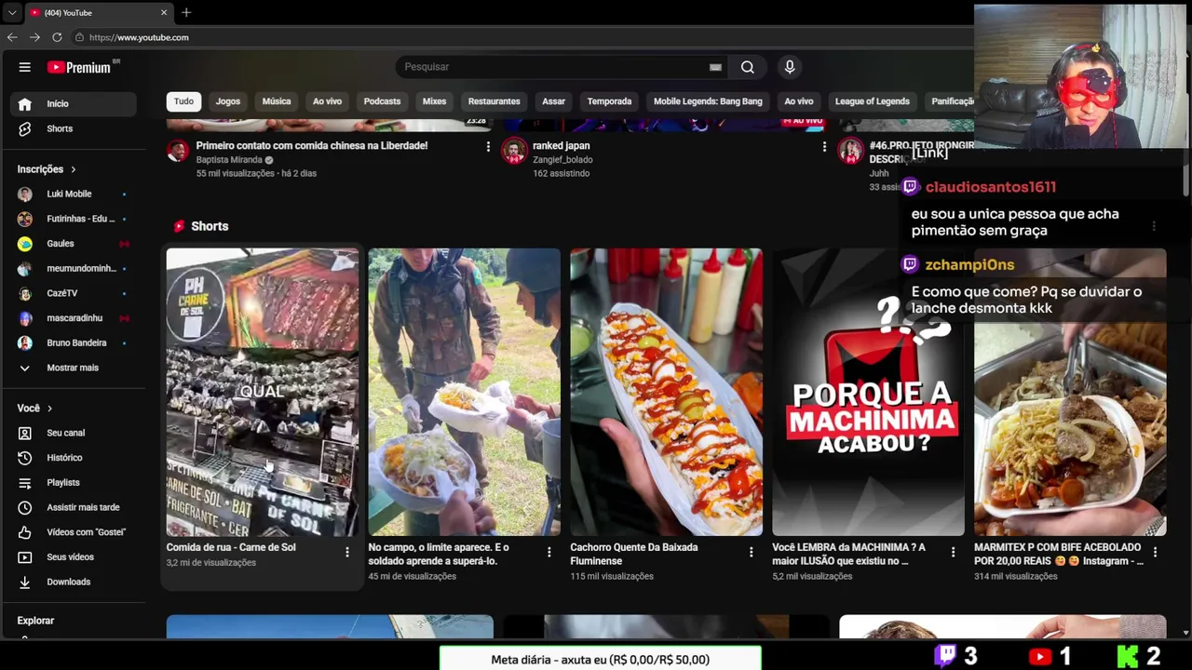Select the Música filter chip
Viewport: 1192px width, 670px height.
[277, 101]
